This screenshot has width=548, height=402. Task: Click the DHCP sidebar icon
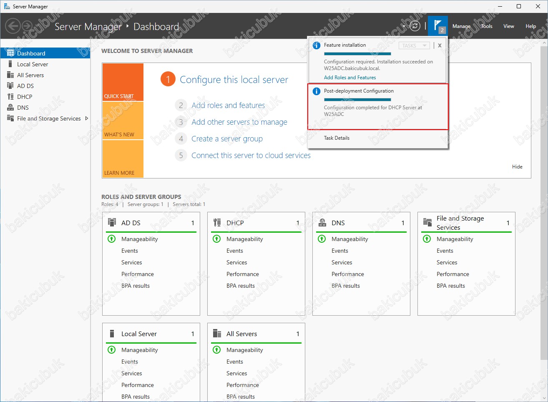click(x=10, y=97)
